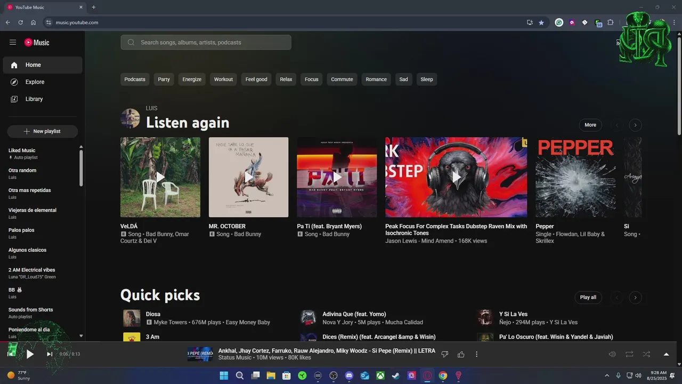The image size is (682, 384).
Task: Bookmark this page with the star icon
Action: coord(541,22)
